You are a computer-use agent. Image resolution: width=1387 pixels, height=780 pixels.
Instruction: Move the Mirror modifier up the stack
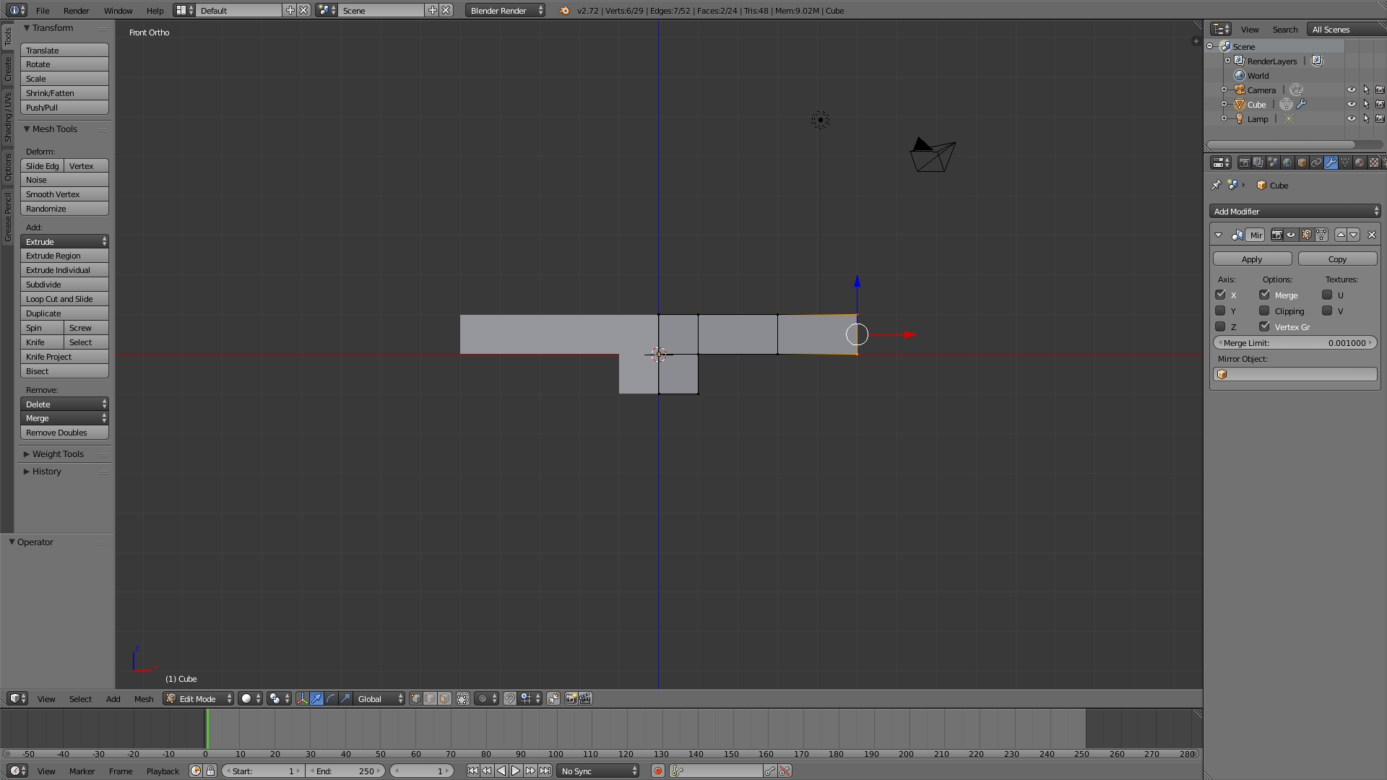[x=1341, y=235]
